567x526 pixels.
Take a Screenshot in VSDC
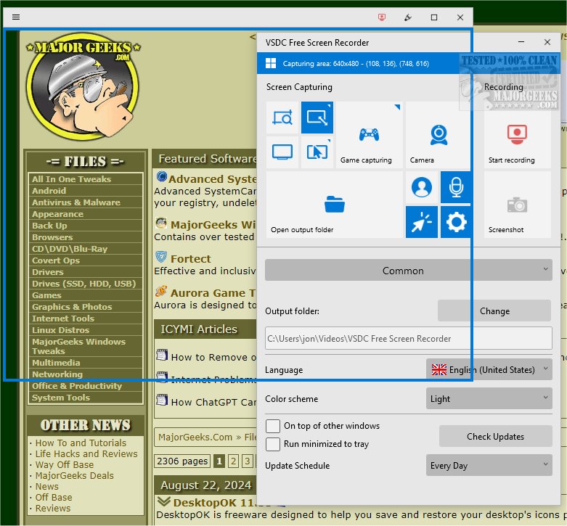pyautogui.click(x=517, y=205)
